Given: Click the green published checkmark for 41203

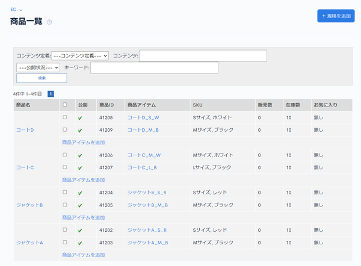Looking at the screenshot, I should coord(80,243).
